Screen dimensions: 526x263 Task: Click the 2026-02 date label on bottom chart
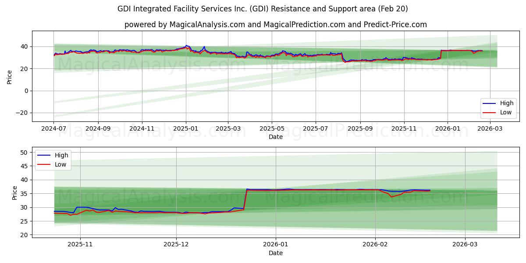point(376,245)
